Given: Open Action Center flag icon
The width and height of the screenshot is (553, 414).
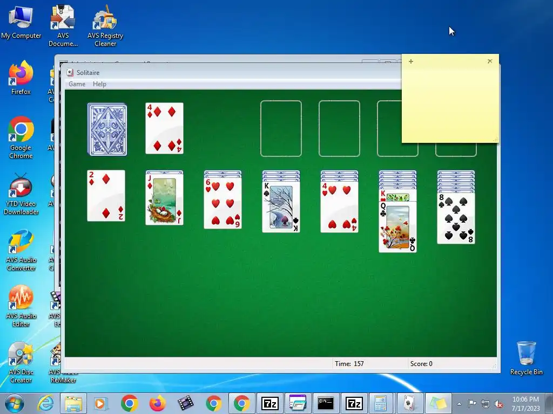Looking at the screenshot, I should click(x=472, y=404).
